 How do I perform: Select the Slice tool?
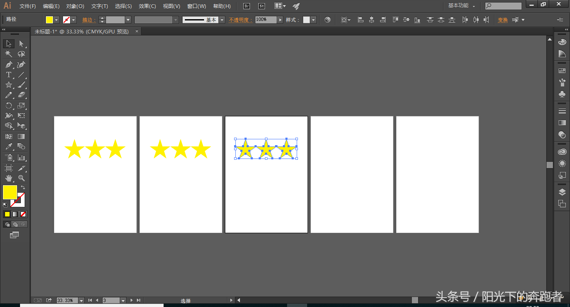pos(21,168)
